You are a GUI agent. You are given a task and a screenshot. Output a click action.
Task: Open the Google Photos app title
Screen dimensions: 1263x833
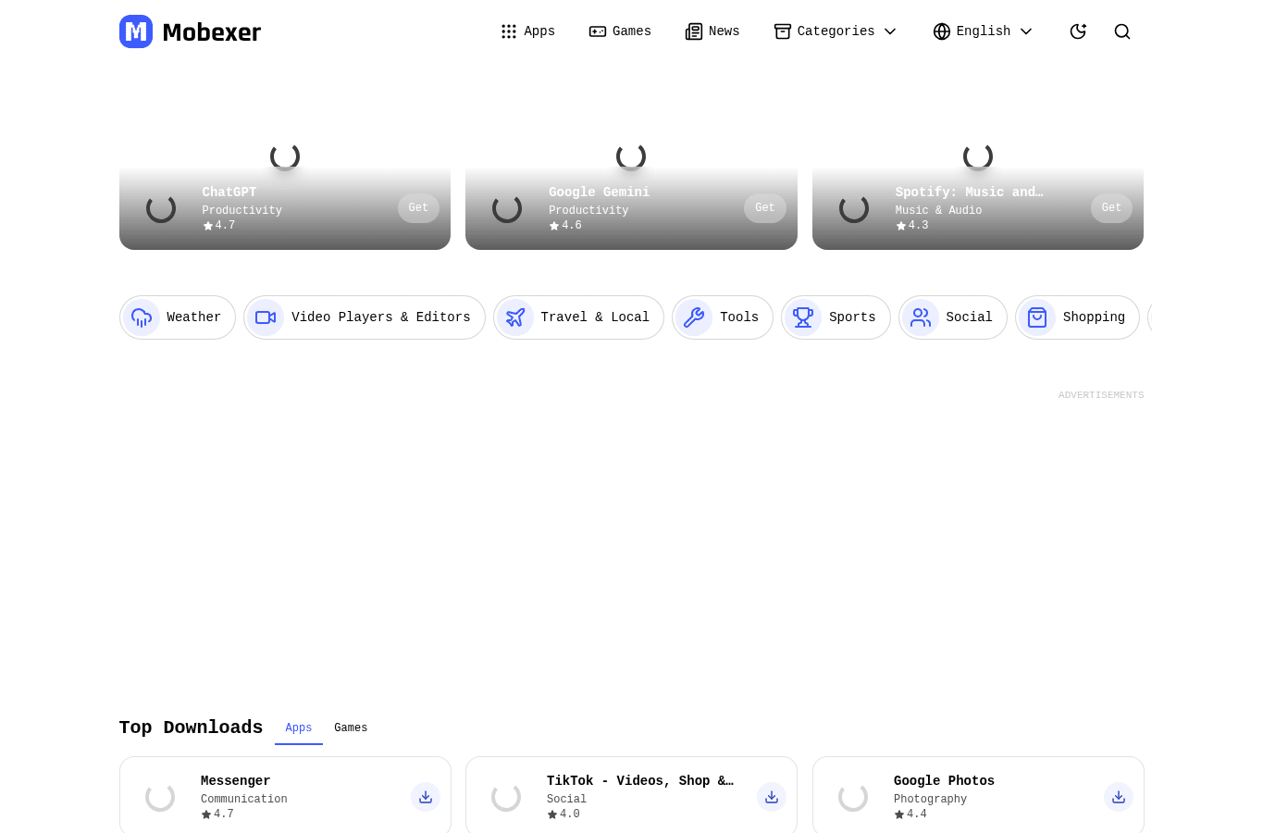[x=944, y=781]
